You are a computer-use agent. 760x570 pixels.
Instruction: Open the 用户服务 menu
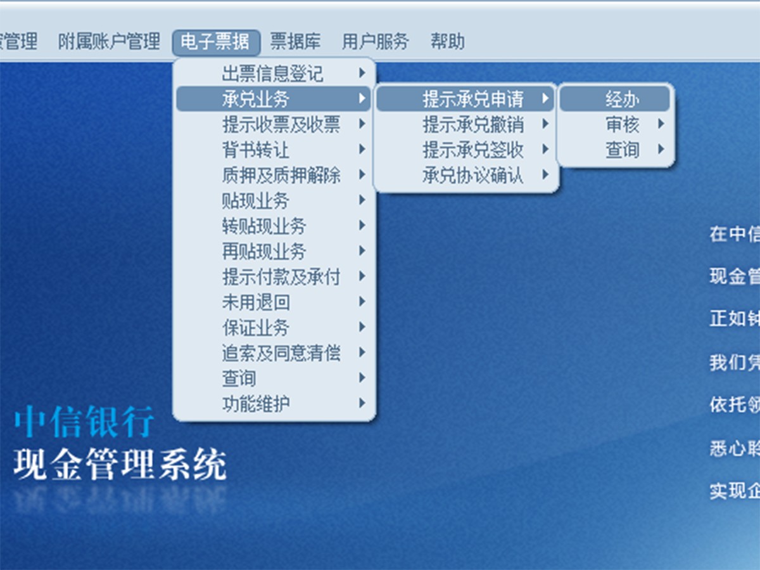[376, 42]
